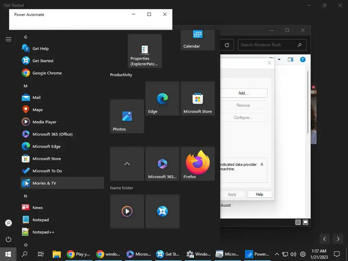
Task: Click the Name folder group label
Action: click(x=122, y=188)
